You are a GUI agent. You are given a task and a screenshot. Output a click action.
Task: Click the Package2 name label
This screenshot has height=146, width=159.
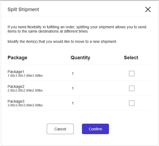[x=16, y=86]
